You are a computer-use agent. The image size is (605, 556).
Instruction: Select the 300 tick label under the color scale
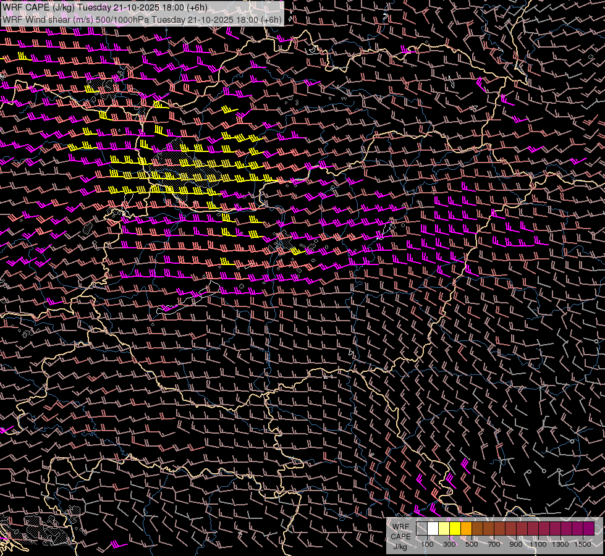point(449,544)
